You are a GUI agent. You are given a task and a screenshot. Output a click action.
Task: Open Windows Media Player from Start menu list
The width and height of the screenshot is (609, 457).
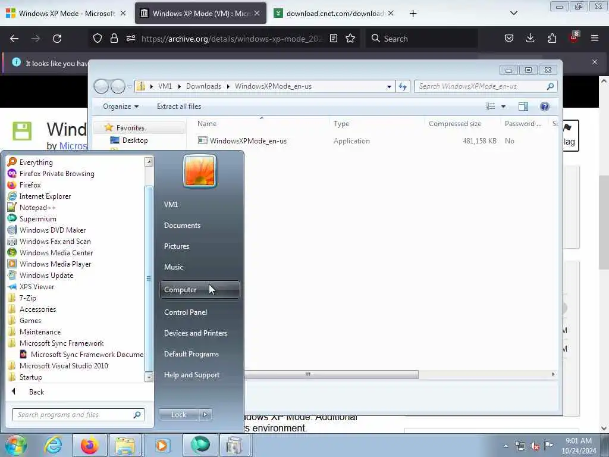coord(55,264)
